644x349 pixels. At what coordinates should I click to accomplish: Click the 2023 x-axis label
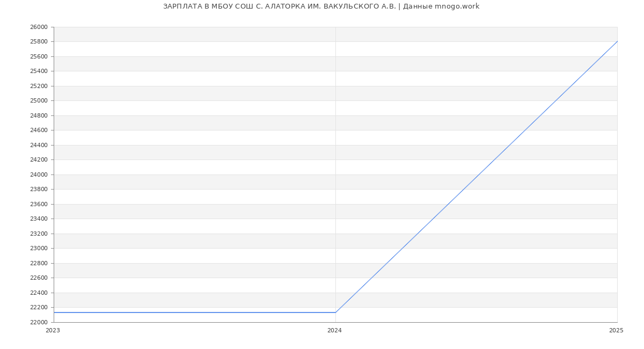pyautogui.click(x=53, y=331)
